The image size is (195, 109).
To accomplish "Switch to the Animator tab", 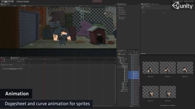I will [x=24, y=58].
